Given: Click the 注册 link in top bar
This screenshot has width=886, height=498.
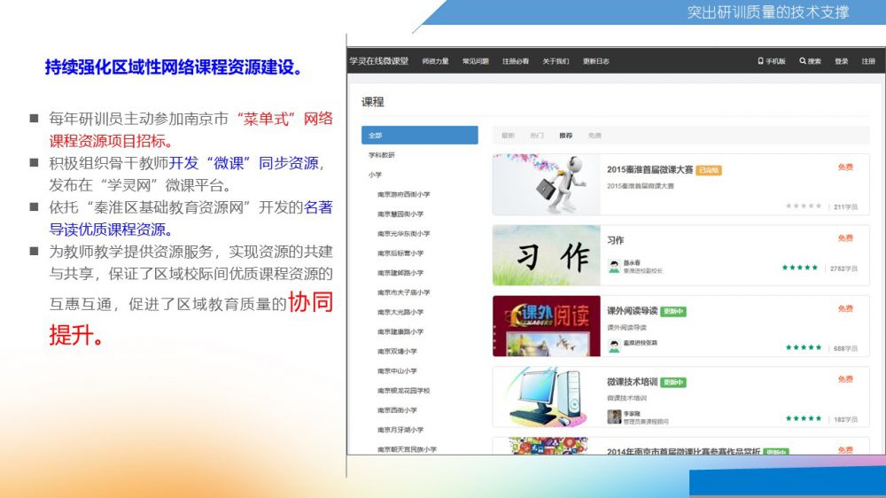Looking at the screenshot, I should 867,61.
